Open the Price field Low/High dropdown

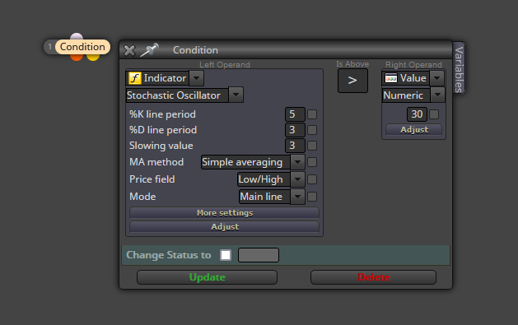pos(297,179)
